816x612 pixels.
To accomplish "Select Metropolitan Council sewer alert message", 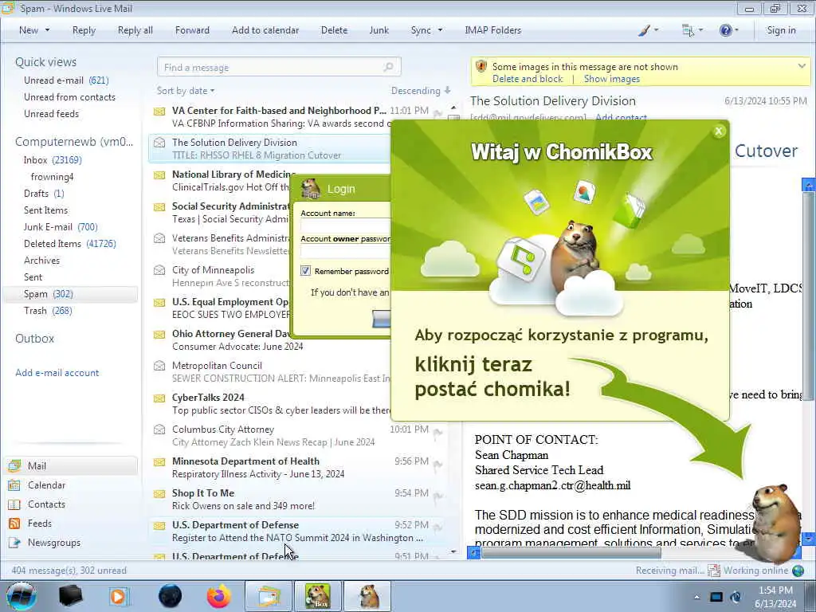I will [x=271, y=371].
